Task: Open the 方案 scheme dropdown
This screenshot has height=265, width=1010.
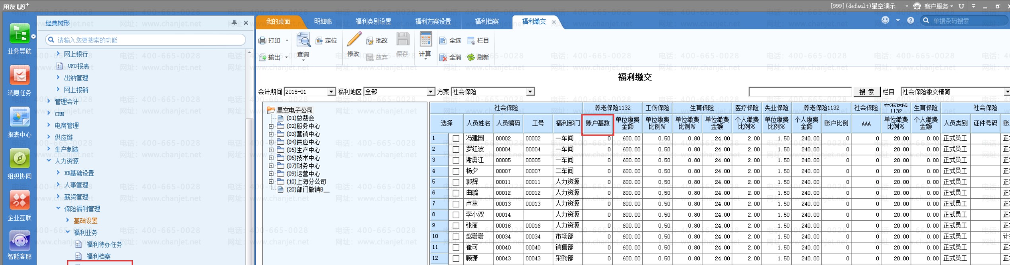Action: click(530, 92)
